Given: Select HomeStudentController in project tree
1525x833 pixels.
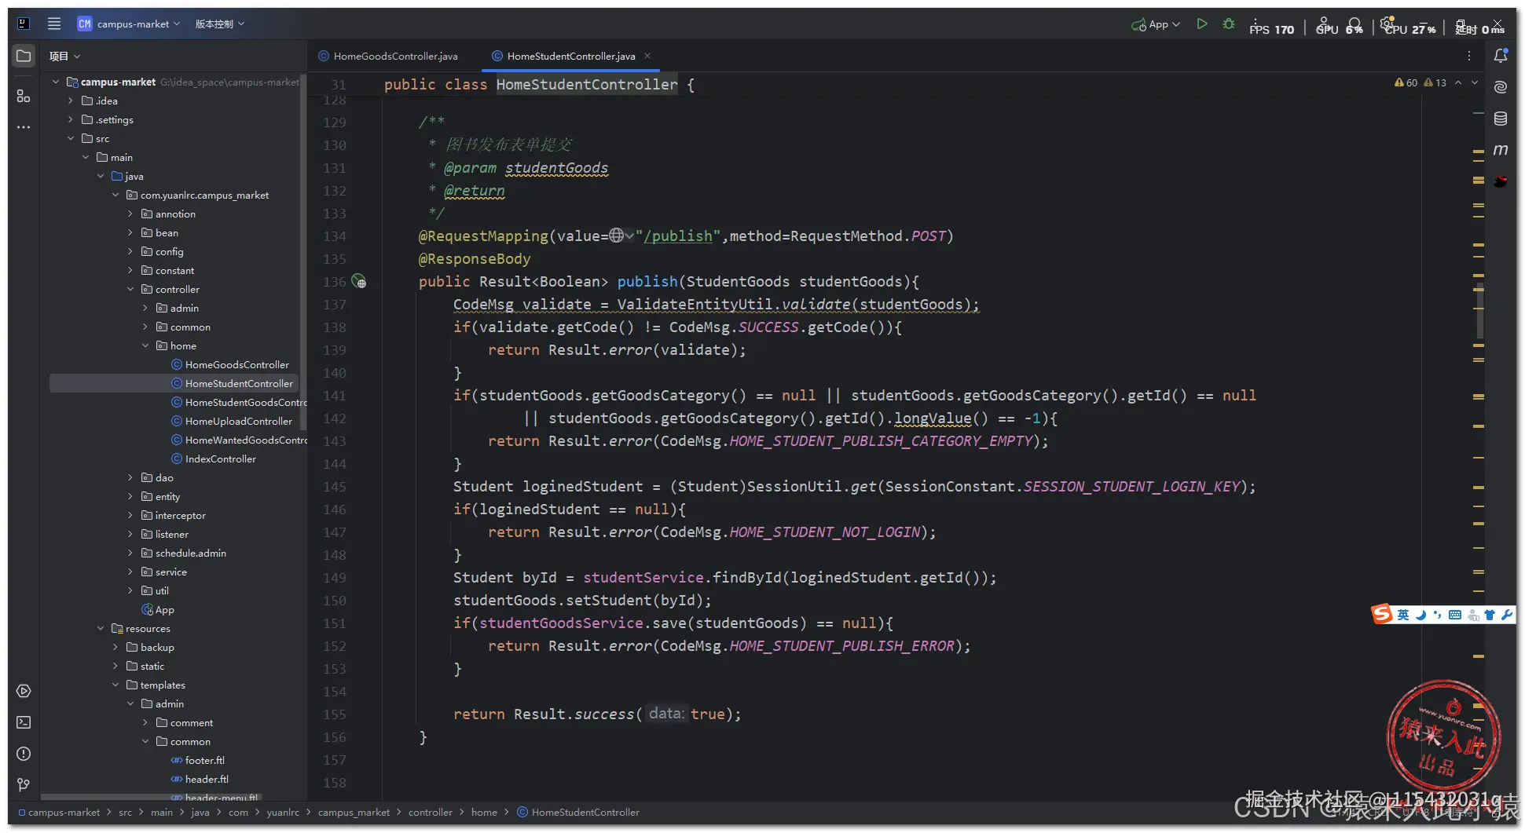Looking at the screenshot, I should [x=233, y=383].
